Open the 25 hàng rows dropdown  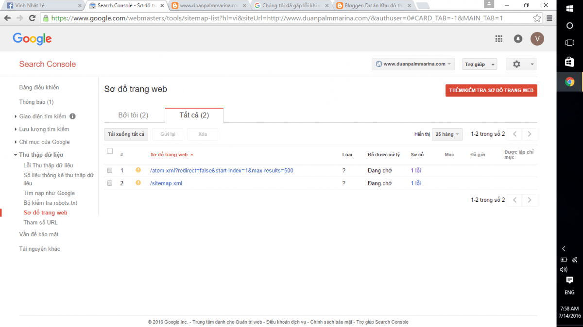(447, 134)
